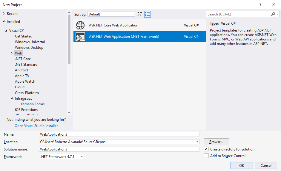Click the ASP.NET Web Application (.NET Framework) icon
The width and height of the screenshot is (281, 171).
coord(80,37)
